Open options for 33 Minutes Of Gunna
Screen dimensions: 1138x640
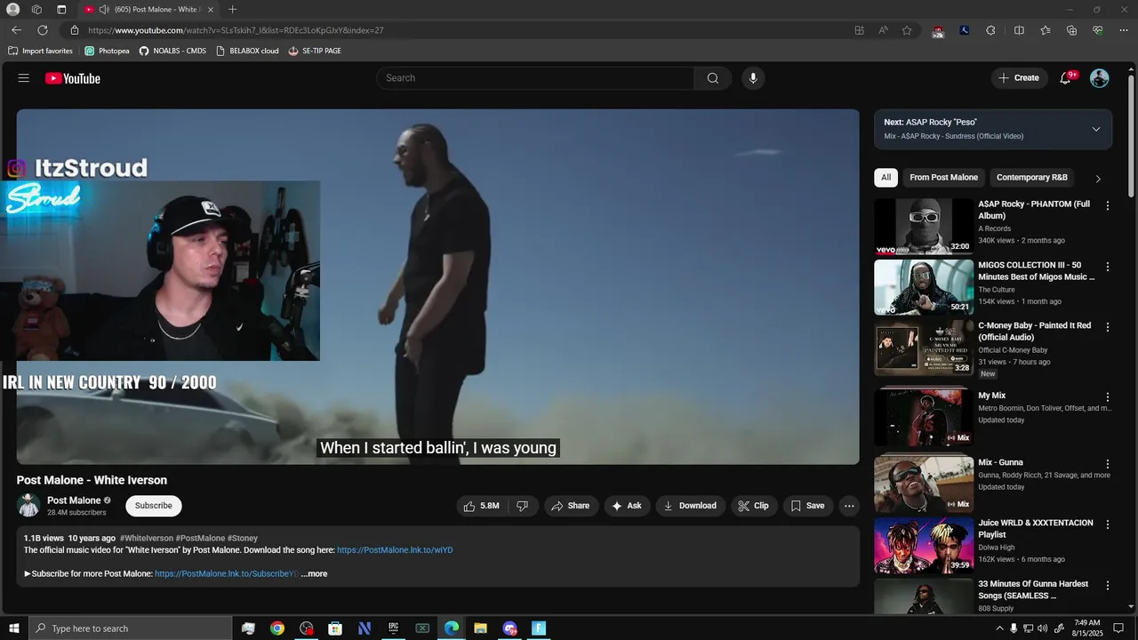click(1108, 586)
